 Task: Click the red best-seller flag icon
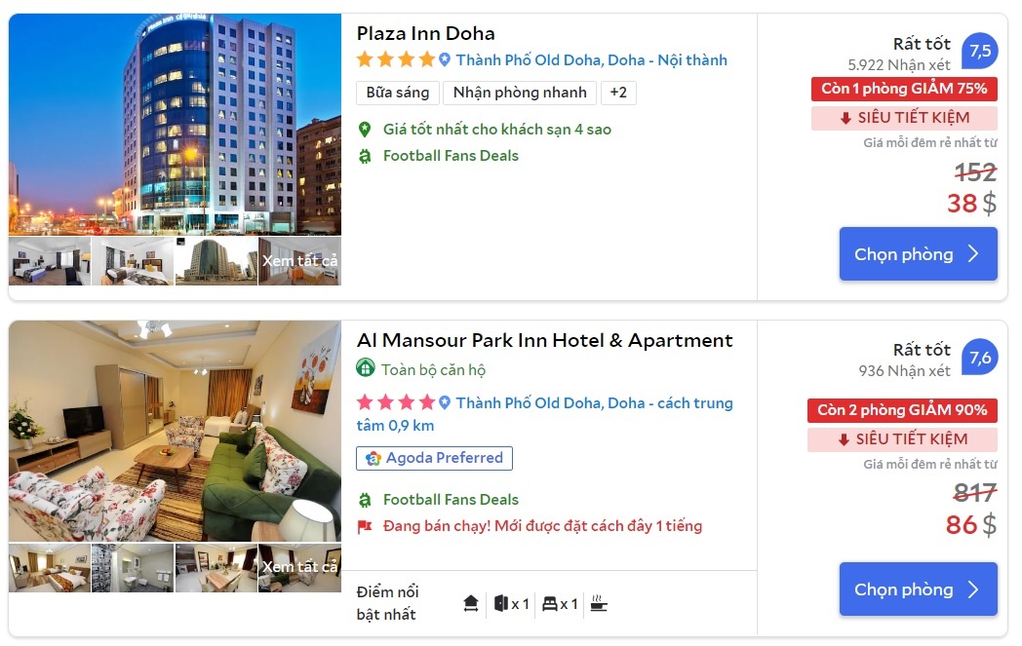point(365,527)
